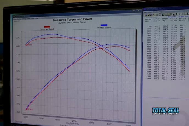The image size is (189, 126).
Task: Open the Help menu in the graph window
Action: point(37,19)
